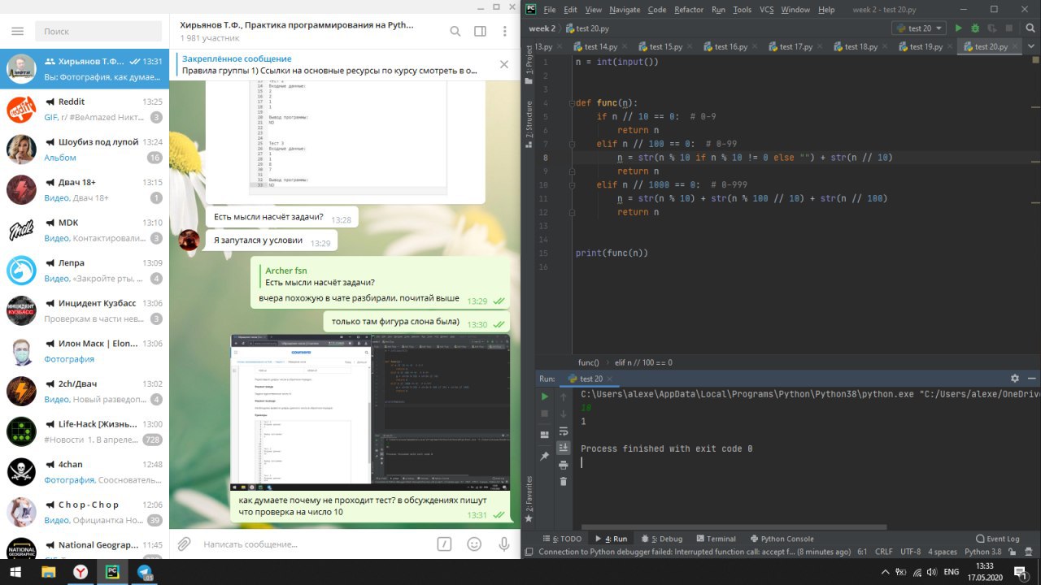Open the 4 spaces indent selector

click(x=943, y=552)
